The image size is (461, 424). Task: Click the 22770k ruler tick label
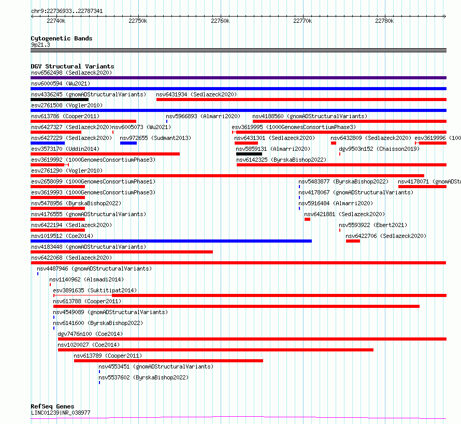pos(302,21)
